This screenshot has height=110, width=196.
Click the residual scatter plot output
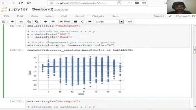76,75
